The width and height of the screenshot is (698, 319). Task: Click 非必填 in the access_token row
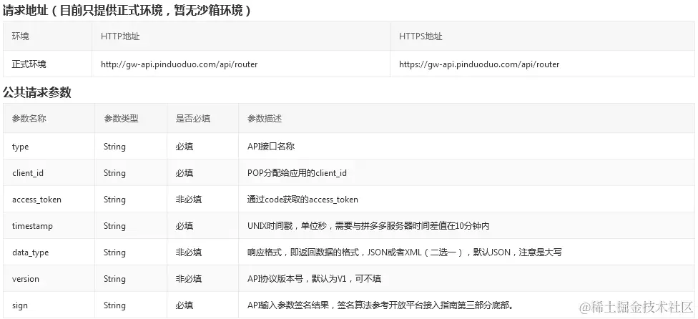click(188, 200)
